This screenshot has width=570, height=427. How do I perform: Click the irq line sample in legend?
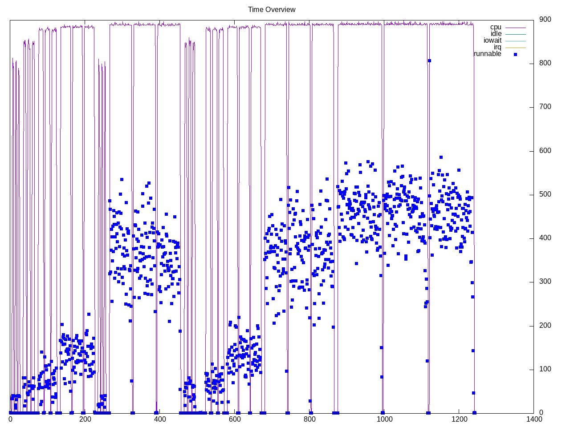tap(515, 48)
